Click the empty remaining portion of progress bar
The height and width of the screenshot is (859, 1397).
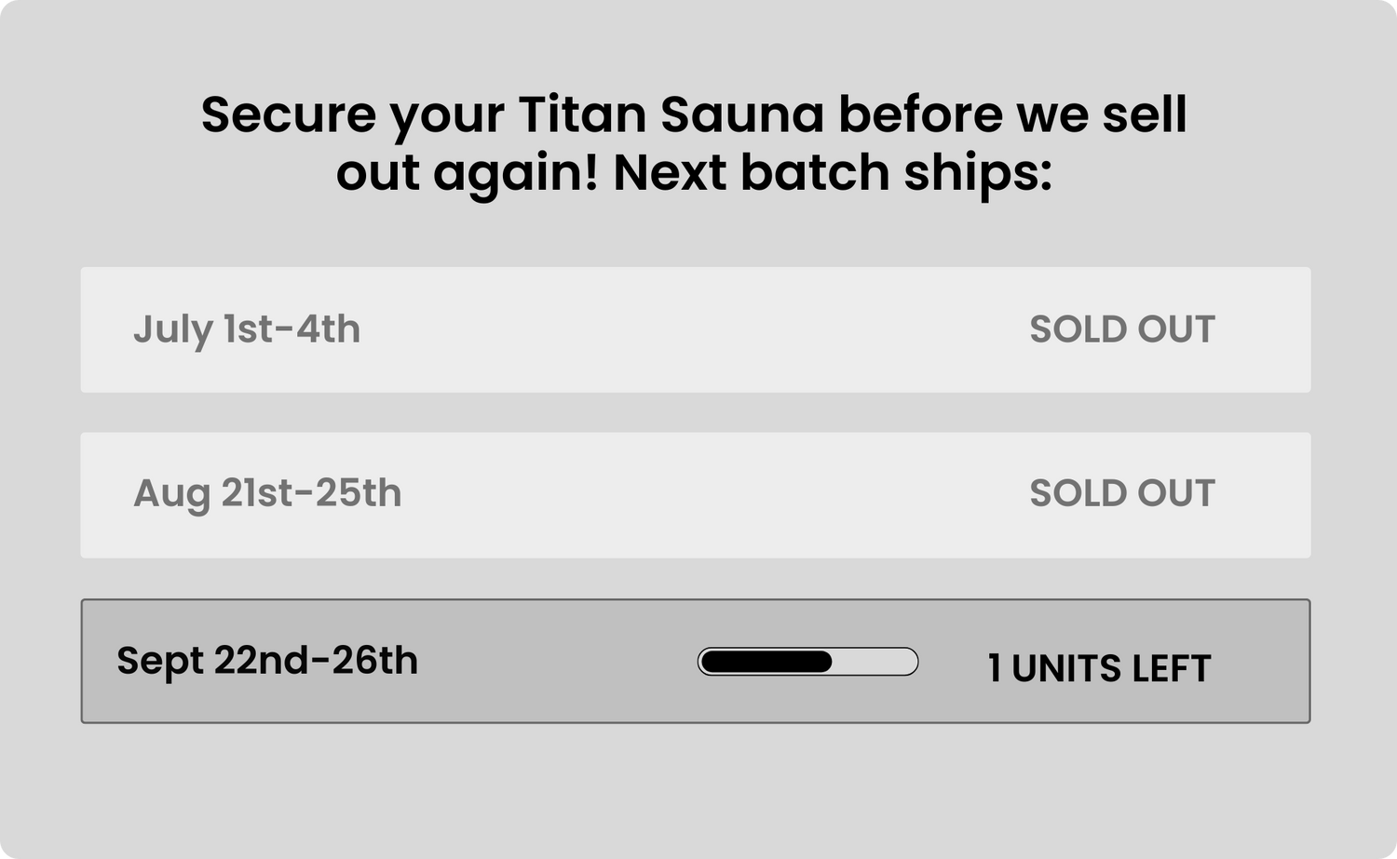click(x=874, y=662)
